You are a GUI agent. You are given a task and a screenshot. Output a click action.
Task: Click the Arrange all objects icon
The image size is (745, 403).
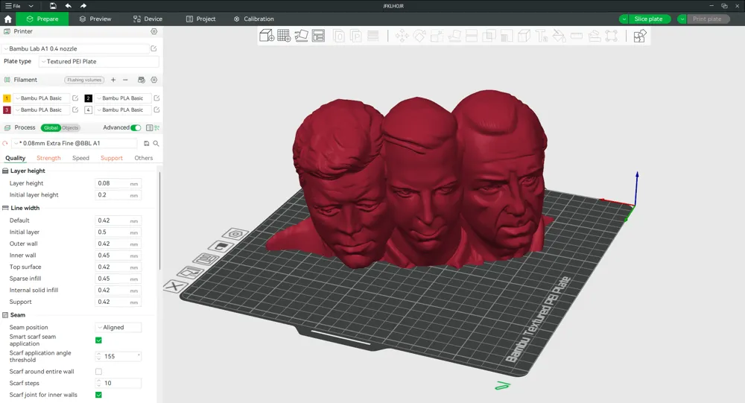click(x=318, y=36)
